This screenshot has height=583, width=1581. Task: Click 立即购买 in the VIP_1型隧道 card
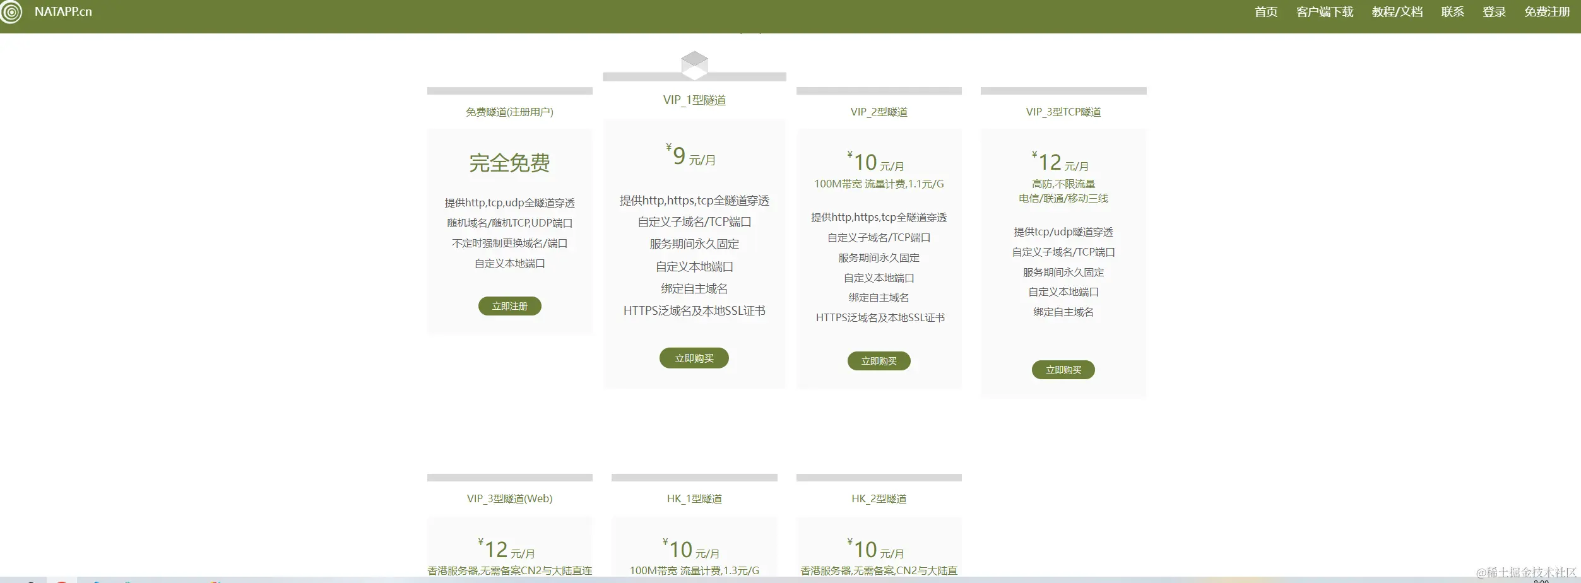(694, 358)
